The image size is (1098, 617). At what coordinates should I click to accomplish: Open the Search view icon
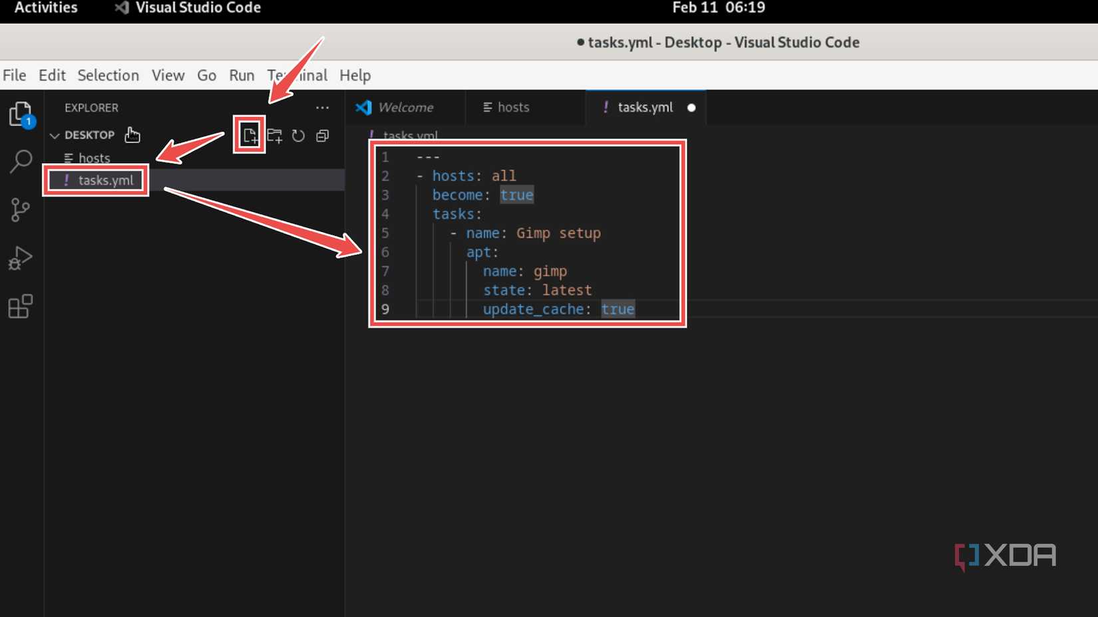(21, 161)
